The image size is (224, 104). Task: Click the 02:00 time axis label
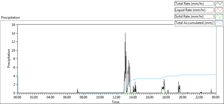pos(34,97)
